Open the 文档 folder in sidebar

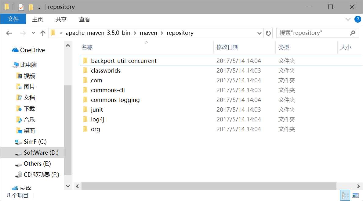pyautogui.click(x=29, y=98)
